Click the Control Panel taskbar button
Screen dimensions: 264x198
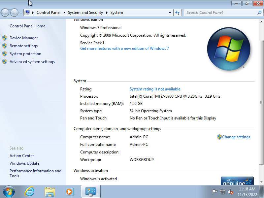90,191
